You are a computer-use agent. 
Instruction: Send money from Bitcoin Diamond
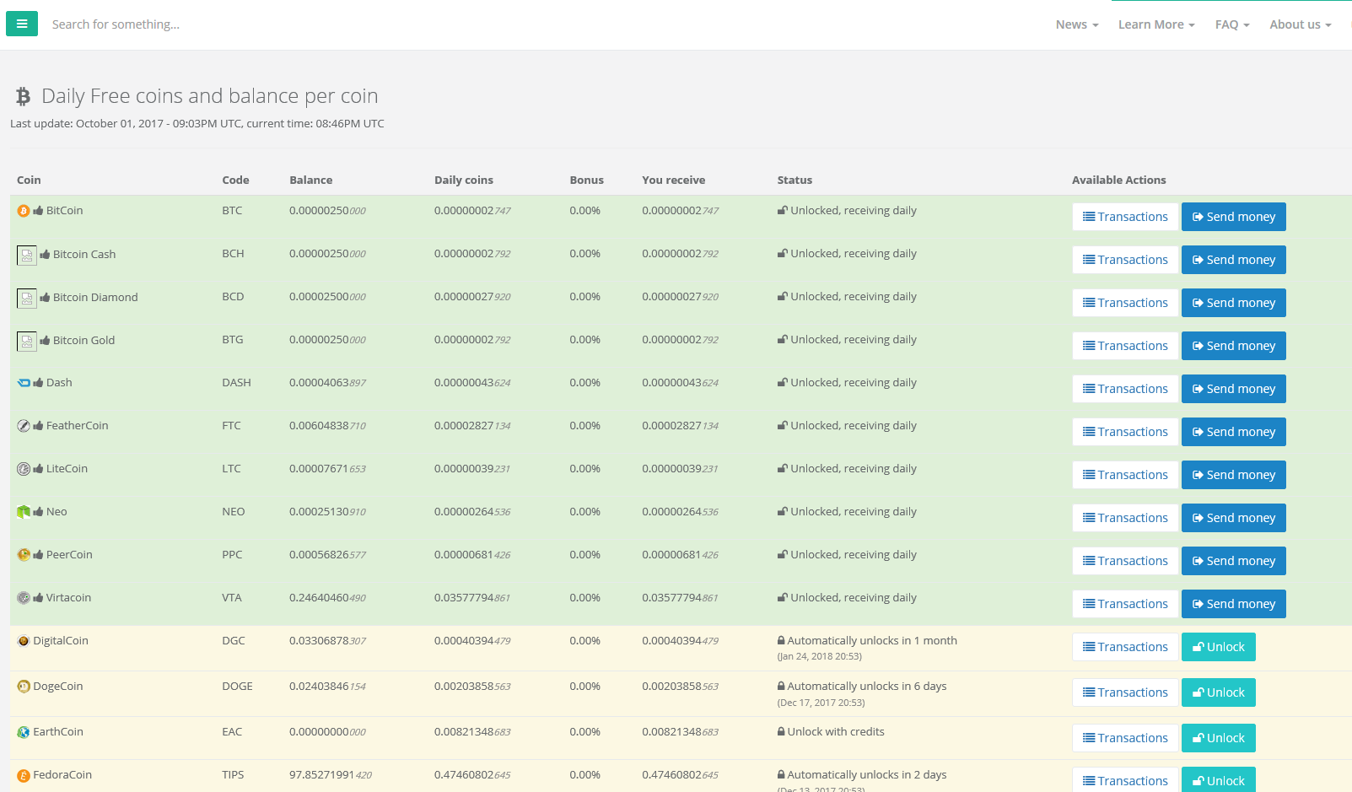click(x=1233, y=303)
